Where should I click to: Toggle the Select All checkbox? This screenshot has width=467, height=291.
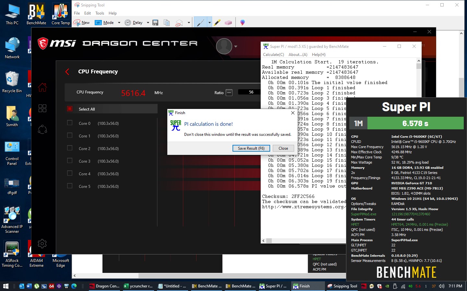coord(70,109)
